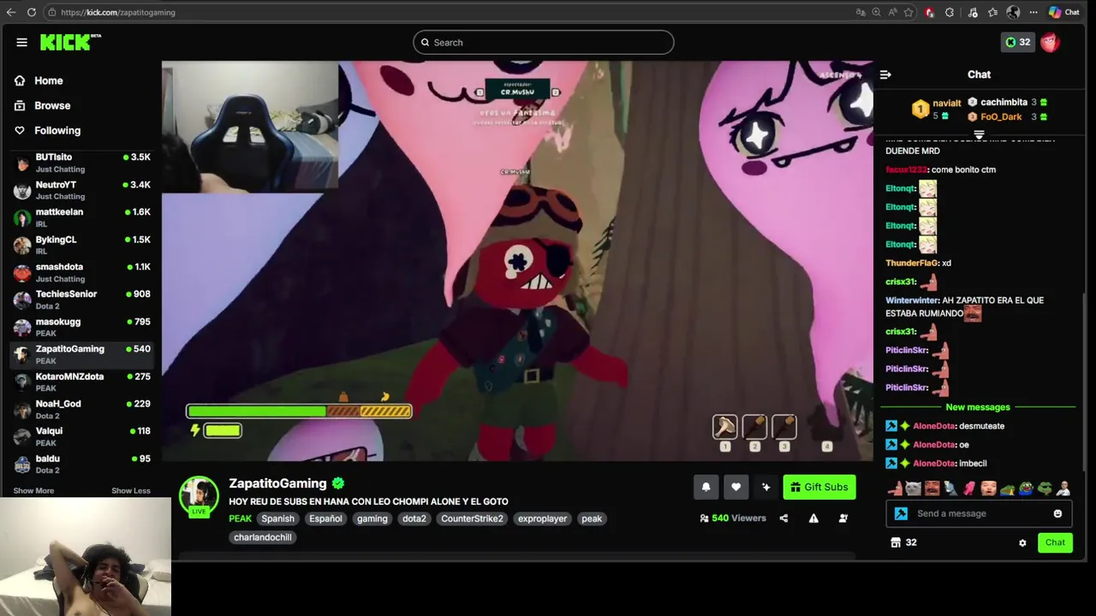This screenshot has height=616, width=1096.
Task: Expand list with Show More
Action: point(33,490)
